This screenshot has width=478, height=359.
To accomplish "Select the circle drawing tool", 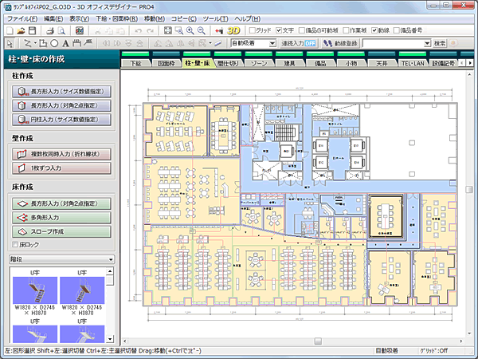I will (x=55, y=42).
